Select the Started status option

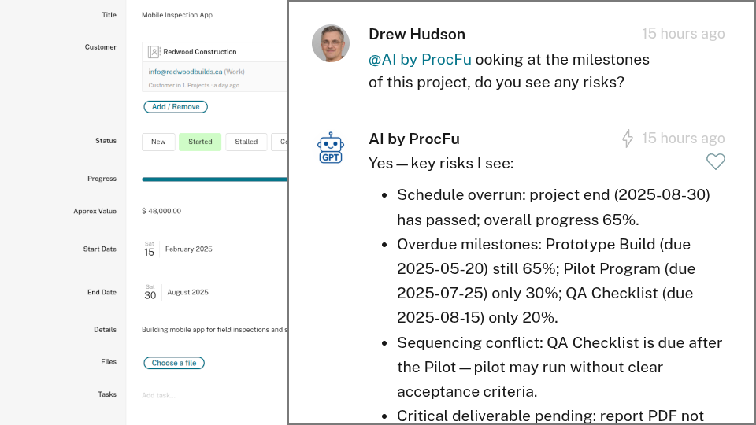tap(200, 142)
